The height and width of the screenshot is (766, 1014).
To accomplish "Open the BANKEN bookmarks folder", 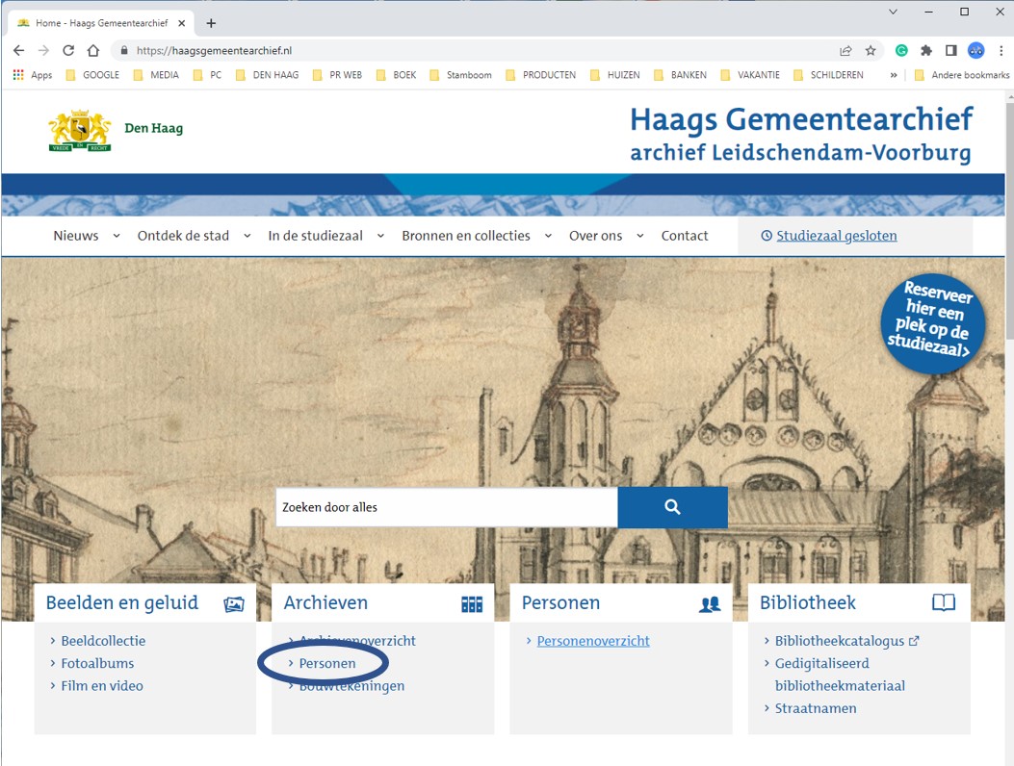I will click(x=680, y=75).
